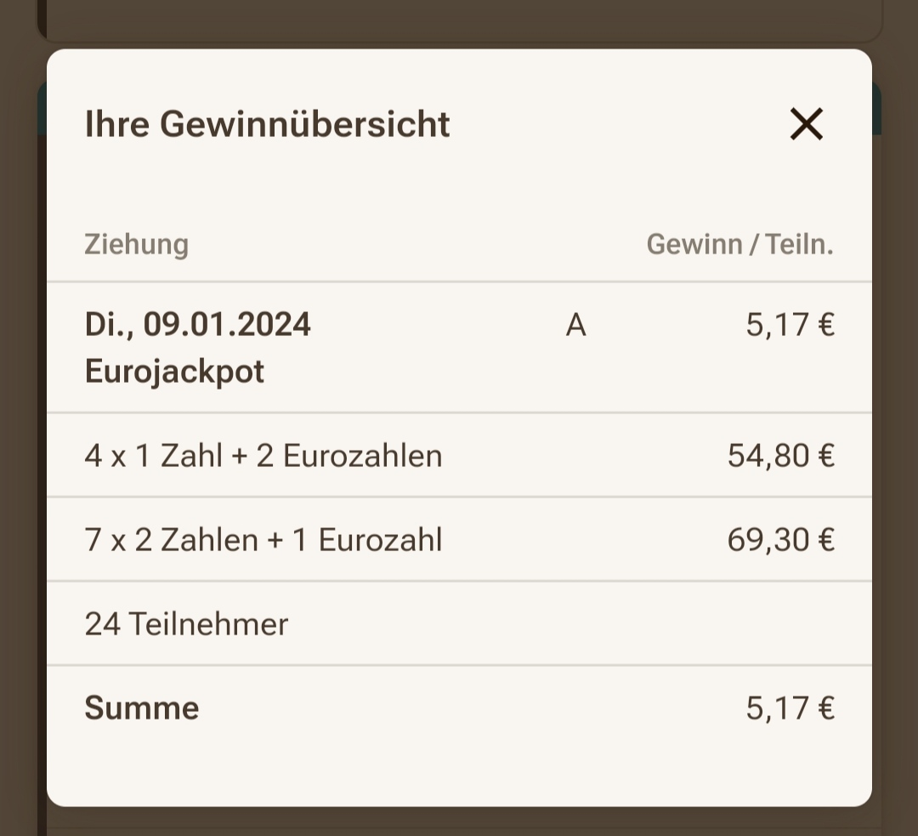The width and height of the screenshot is (918, 836).
Task: Close the Gewinnübersicht dialog with the X
Action: pyautogui.click(x=806, y=124)
